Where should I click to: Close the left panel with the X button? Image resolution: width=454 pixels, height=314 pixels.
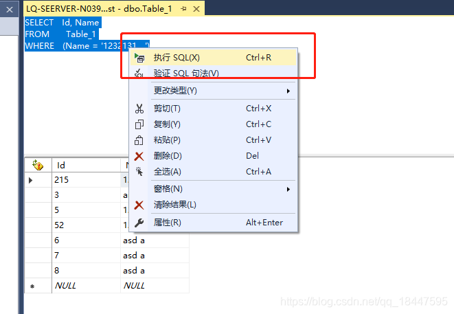(10, 10)
